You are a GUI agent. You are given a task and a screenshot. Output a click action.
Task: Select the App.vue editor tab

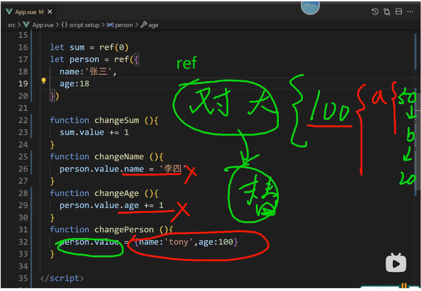[x=29, y=12]
